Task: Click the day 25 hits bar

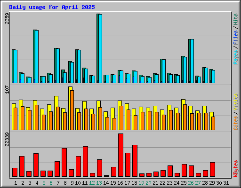Action: coord(182,70)
